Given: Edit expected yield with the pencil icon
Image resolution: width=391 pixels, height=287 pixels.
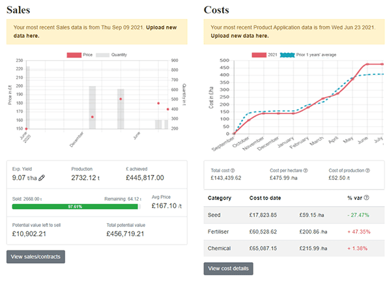Looking at the screenshot, I should (42, 177).
